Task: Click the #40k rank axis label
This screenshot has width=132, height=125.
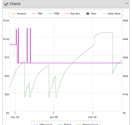Action: 126,39
